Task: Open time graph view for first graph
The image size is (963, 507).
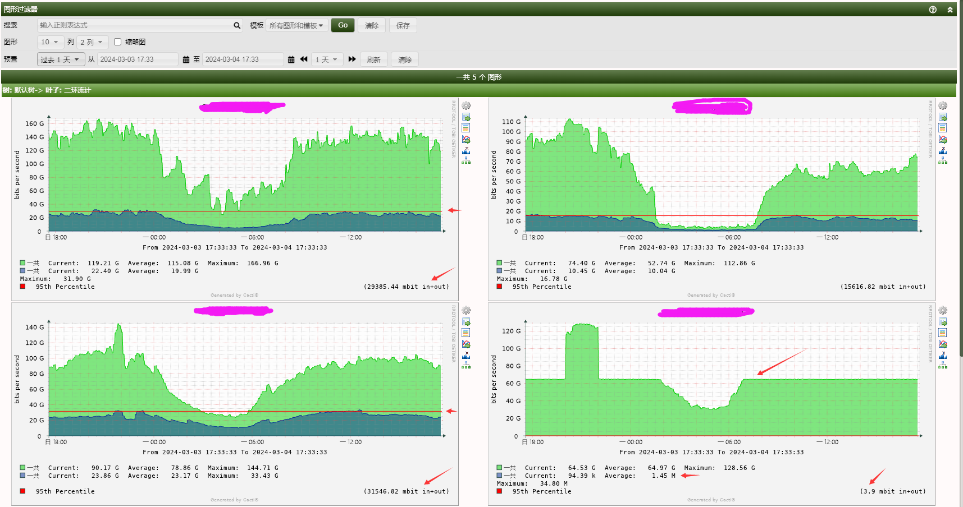Action: click(466, 128)
